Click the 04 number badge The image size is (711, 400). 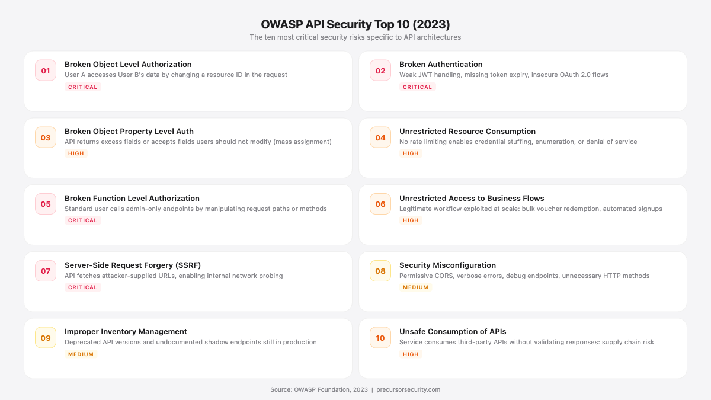pyautogui.click(x=380, y=137)
